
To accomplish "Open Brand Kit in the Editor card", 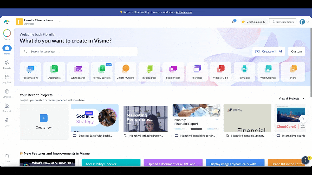I will [287, 163].
